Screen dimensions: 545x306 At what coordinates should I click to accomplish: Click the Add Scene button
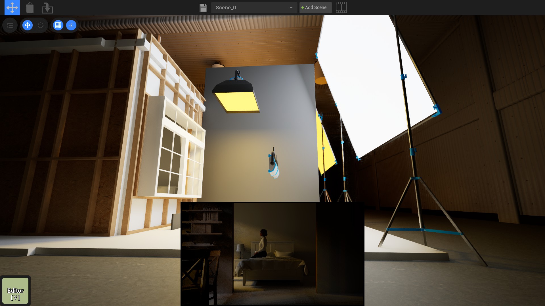click(315, 8)
